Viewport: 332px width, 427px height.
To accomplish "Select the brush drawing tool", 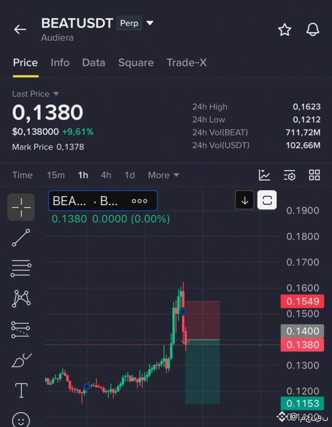I will [21, 360].
